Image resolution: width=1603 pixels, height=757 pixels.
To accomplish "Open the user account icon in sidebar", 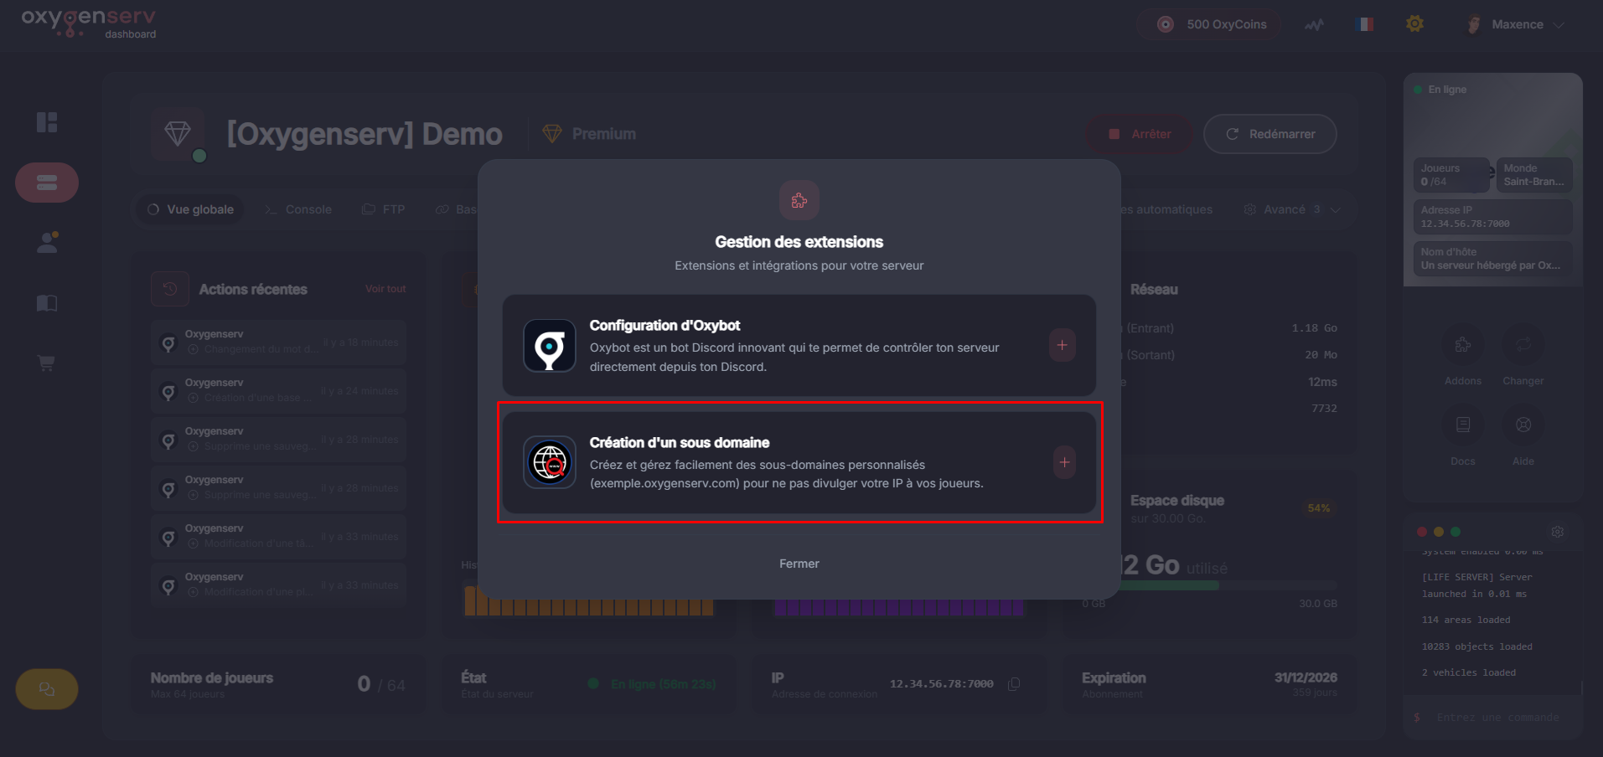I will pos(47,243).
